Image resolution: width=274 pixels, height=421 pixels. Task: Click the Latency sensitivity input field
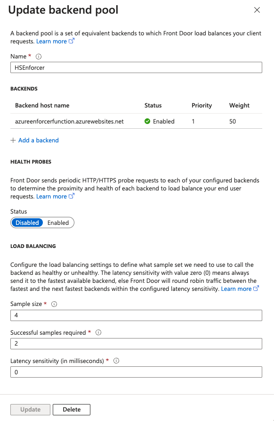click(x=136, y=372)
